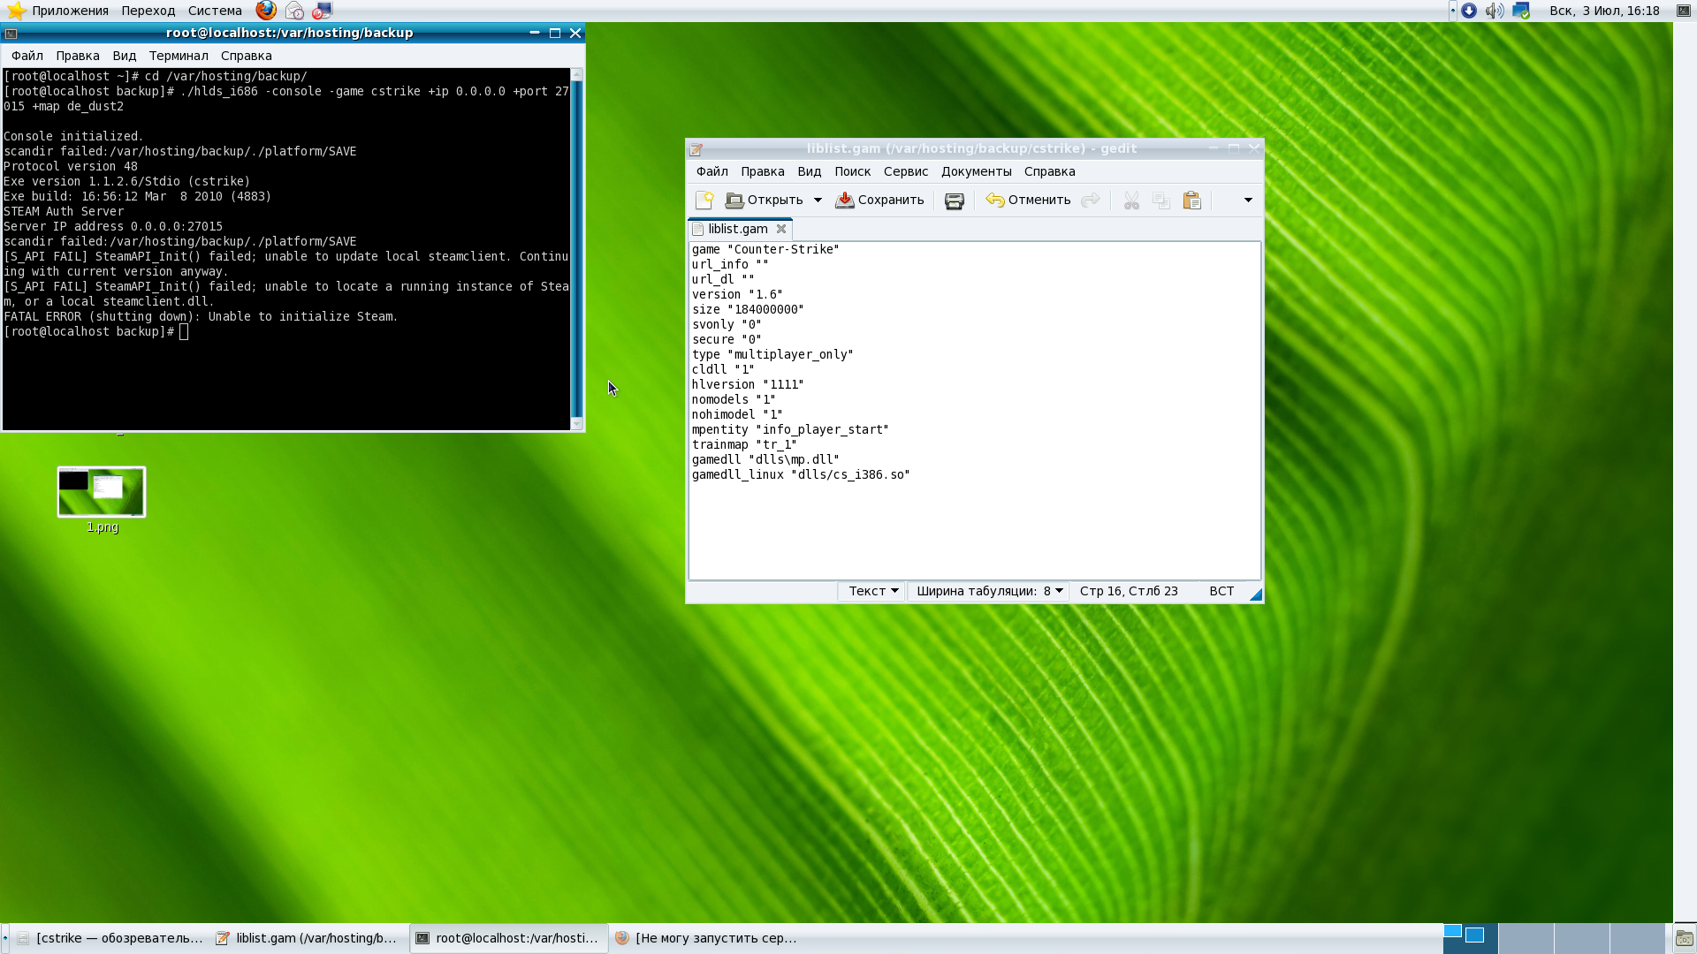The image size is (1697, 954).
Task: Open terminal's Файл menu
Action: tap(27, 56)
